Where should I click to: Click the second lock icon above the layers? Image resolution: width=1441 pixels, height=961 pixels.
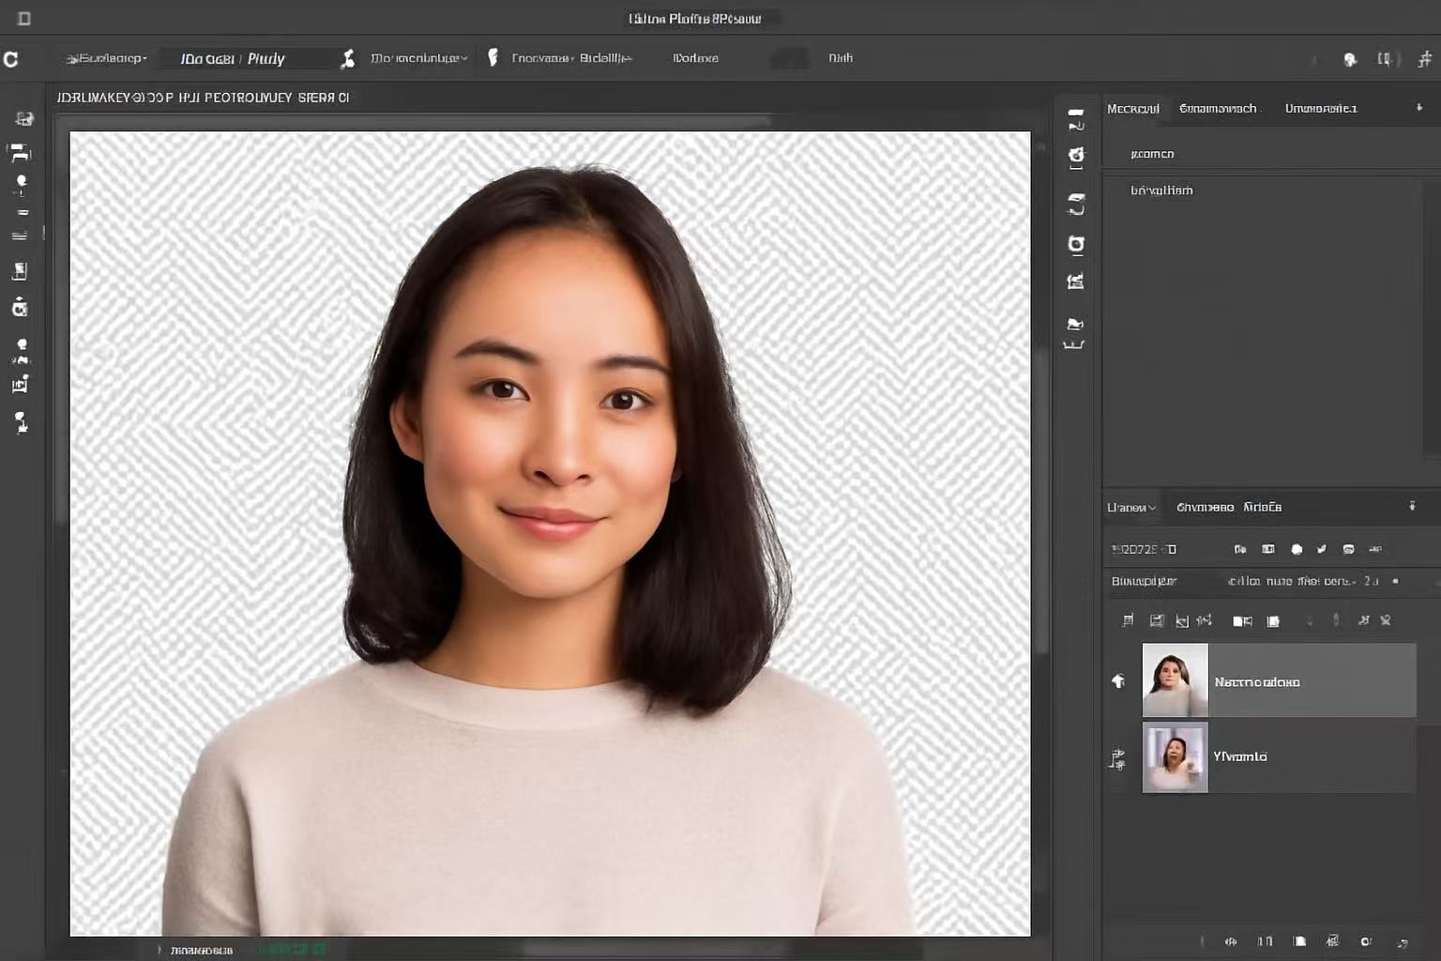coord(1157,620)
